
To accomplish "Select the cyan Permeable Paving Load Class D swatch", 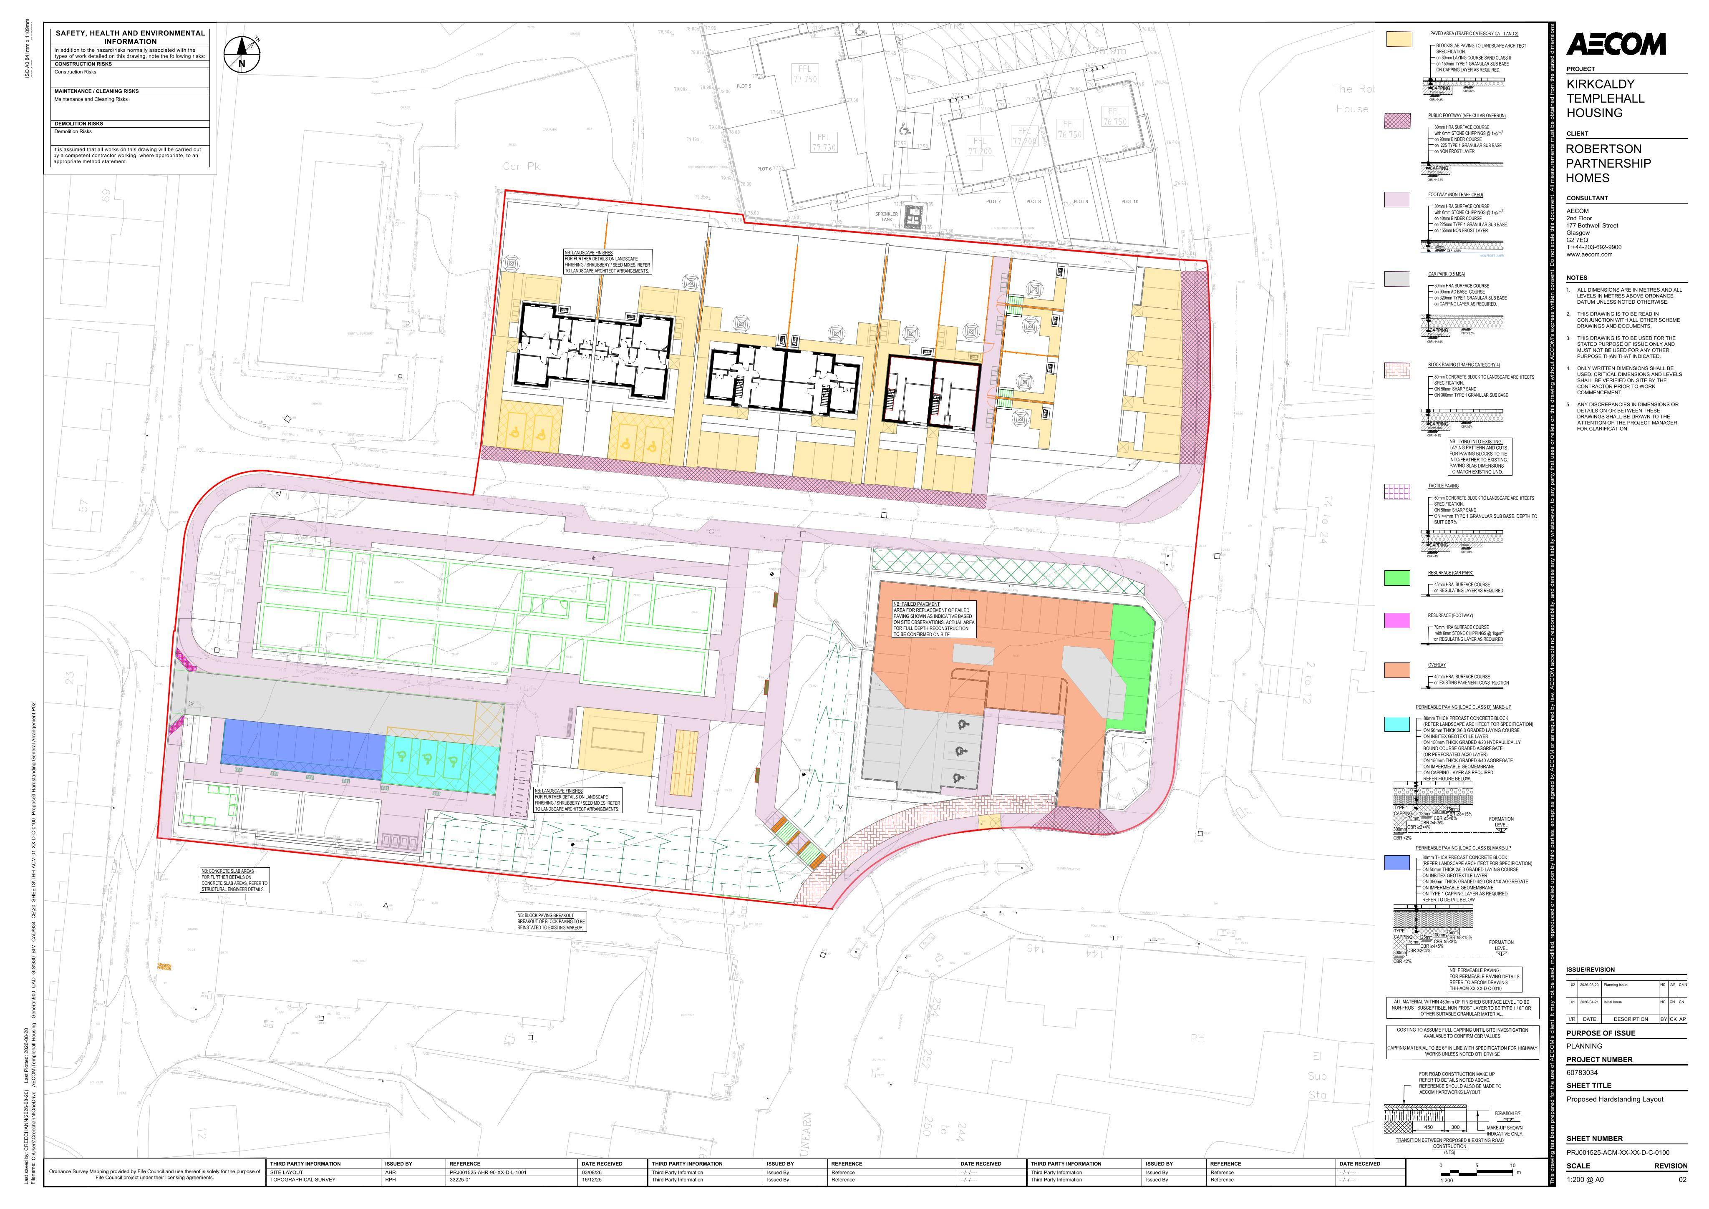I will coord(1397,724).
